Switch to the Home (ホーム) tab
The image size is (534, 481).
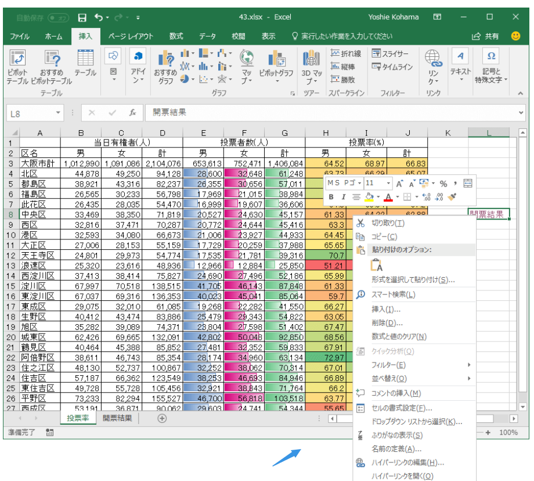point(53,37)
